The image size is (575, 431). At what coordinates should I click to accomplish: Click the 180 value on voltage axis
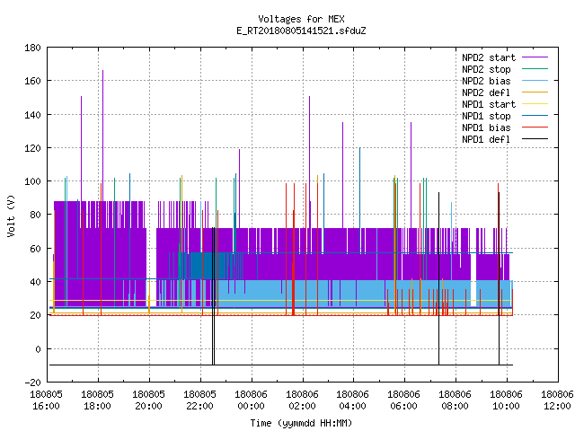click(32, 48)
